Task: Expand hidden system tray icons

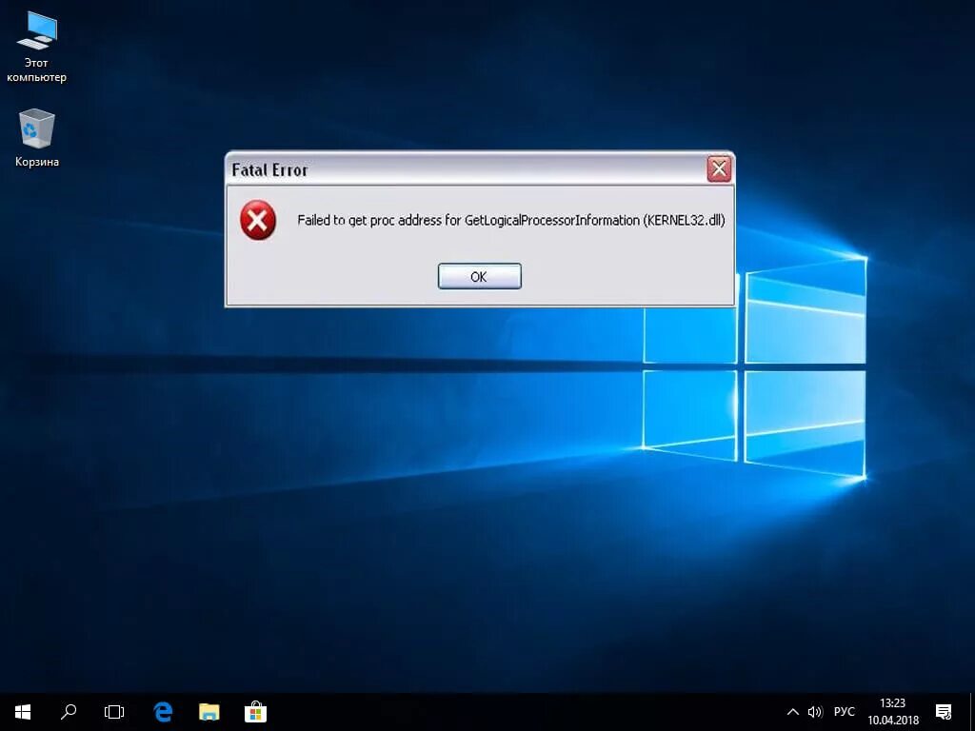Action: point(793,712)
